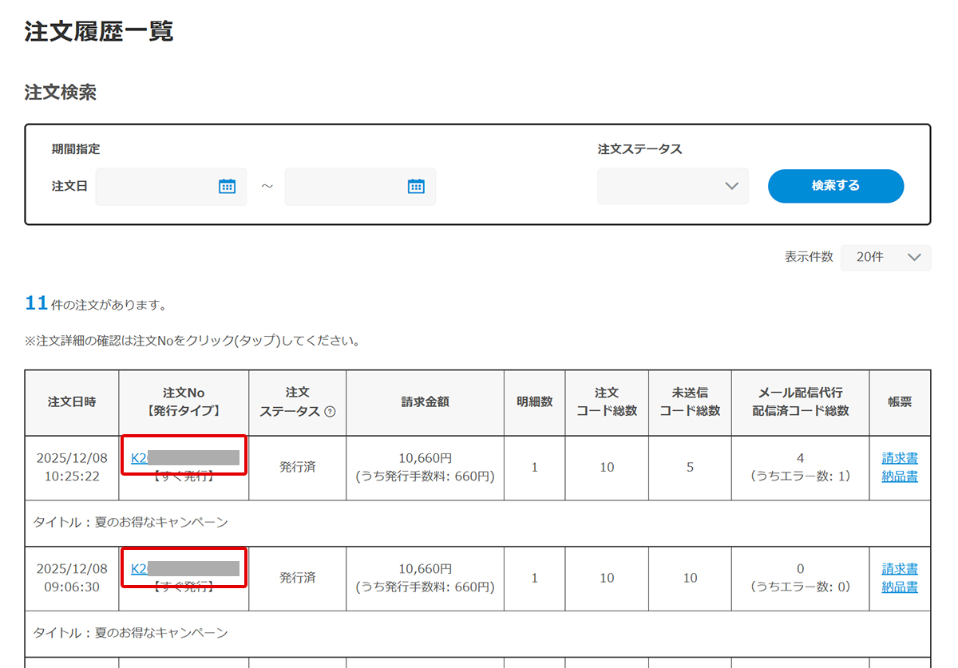Open the start date calendar picker icon
This screenshot has width=958, height=668.
coord(228,186)
